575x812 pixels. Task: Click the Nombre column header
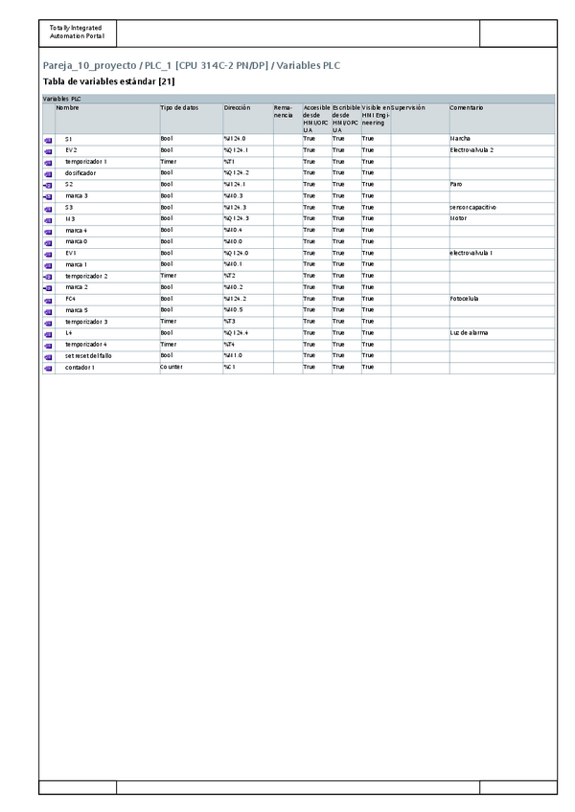click(107, 119)
